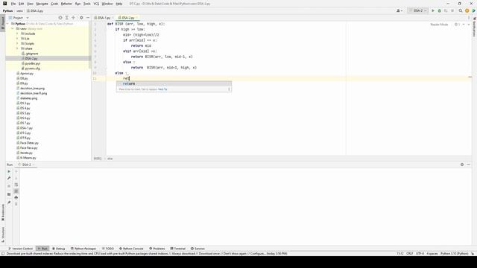477x268 pixels.
Task: Click the Project tree vertical scrollbar
Action: [x=90, y=45]
